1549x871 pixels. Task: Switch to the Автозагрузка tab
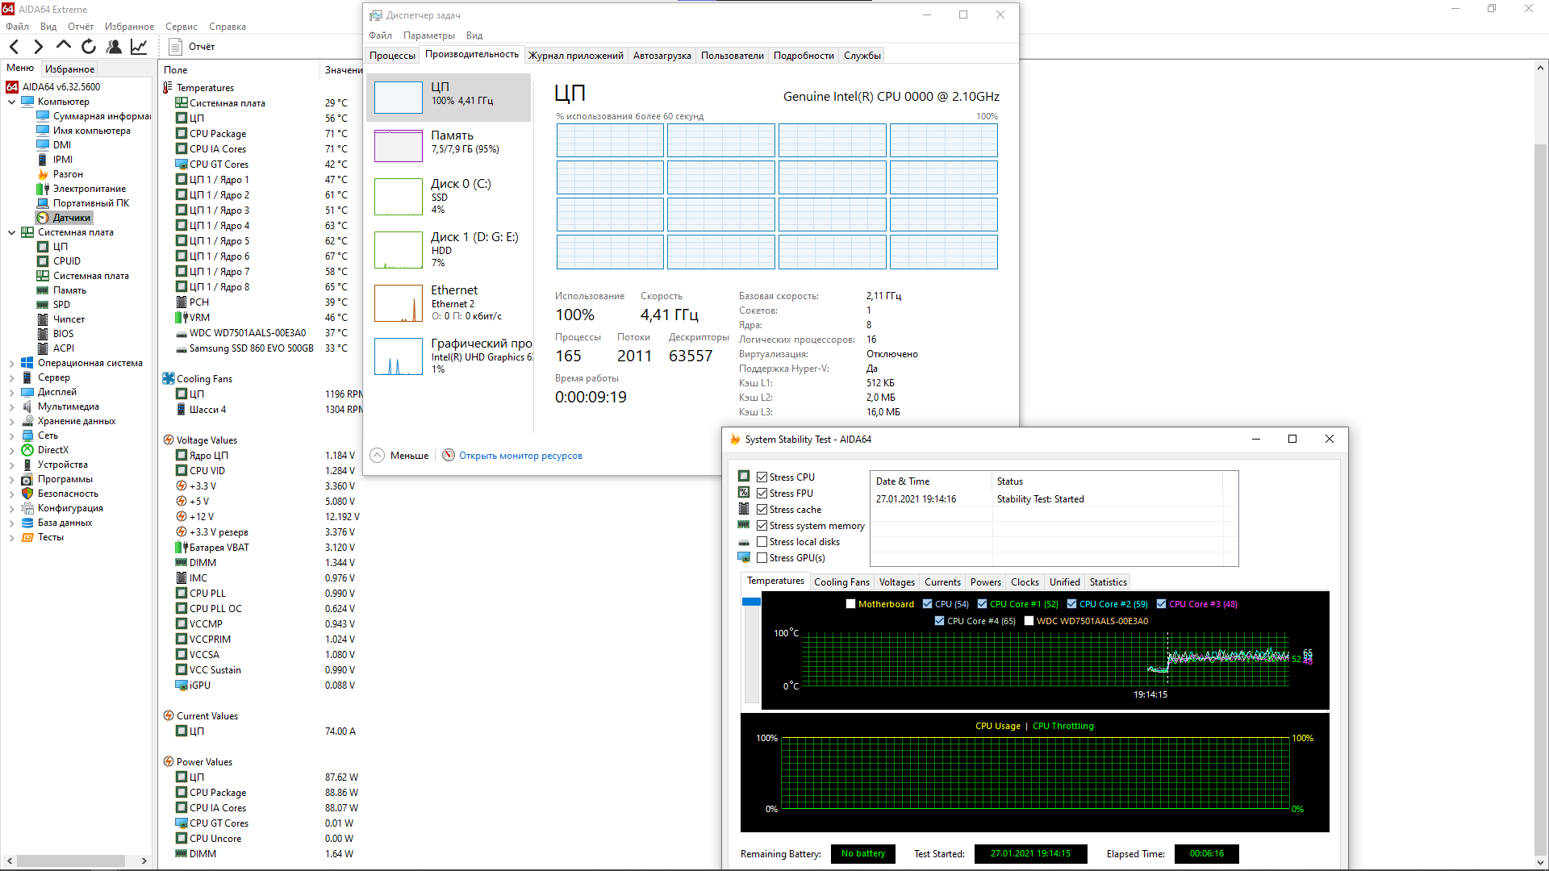pyautogui.click(x=662, y=56)
